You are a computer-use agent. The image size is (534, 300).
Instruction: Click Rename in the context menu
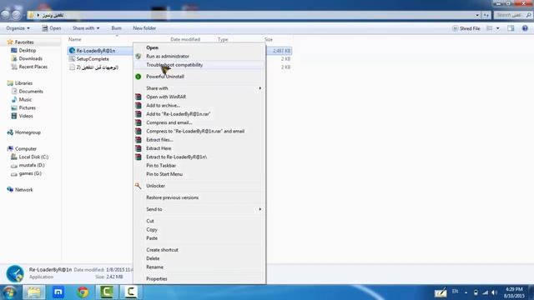click(x=154, y=267)
